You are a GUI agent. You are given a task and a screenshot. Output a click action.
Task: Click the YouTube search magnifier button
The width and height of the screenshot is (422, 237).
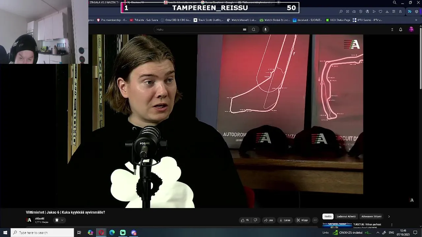[254, 30]
